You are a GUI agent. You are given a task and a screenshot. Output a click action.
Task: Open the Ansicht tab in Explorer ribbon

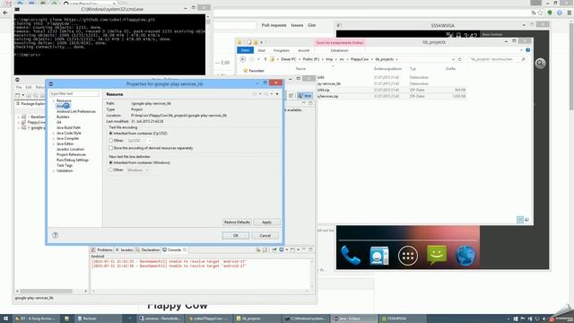tap(303, 50)
